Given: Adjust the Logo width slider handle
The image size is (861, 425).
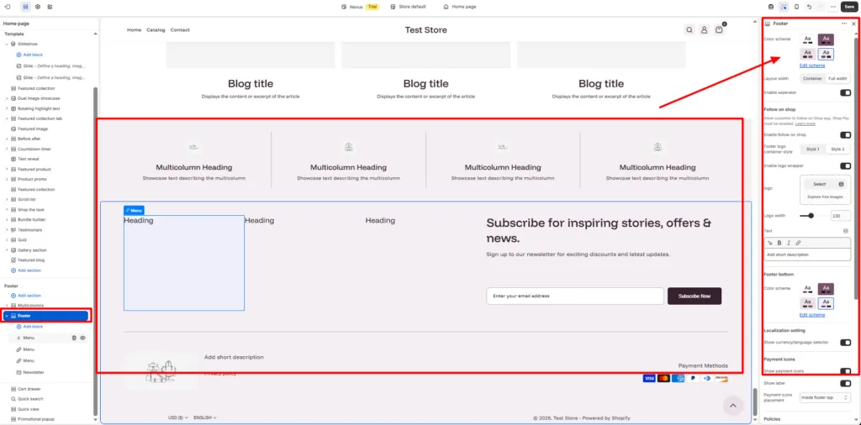Looking at the screenshot, I should (x=811, y=216).
